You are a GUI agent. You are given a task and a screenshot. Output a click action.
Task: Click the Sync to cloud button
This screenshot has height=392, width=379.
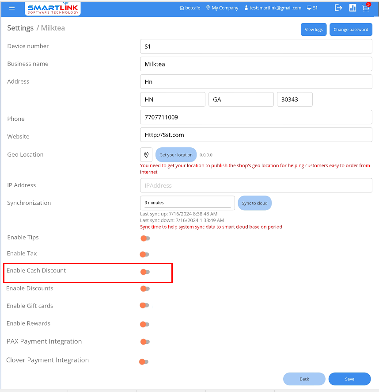point(255,203)
